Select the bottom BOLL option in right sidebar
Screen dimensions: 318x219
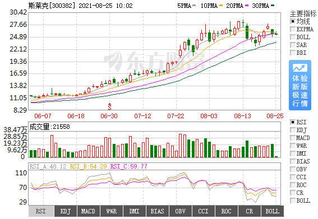(293, 201)
